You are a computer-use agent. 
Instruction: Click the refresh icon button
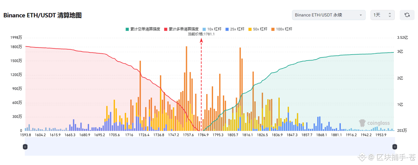[407, 15]
